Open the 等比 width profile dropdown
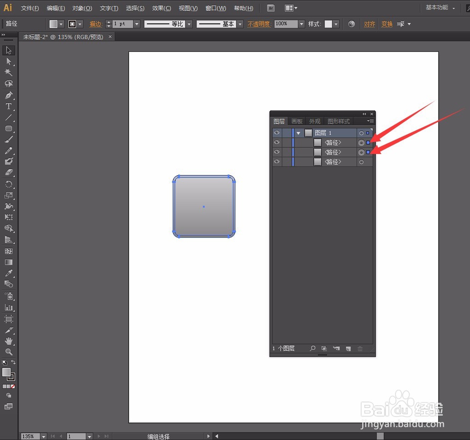Image resolution: width=470 pixels, height=440 pixels. click(x=189, y=24)
